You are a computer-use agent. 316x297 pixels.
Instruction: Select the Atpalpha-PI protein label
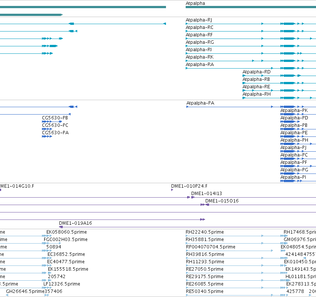293,178
